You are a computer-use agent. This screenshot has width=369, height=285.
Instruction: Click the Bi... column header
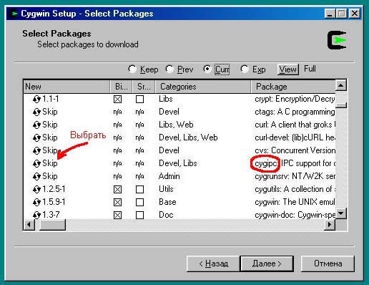(x=121, y=87)
